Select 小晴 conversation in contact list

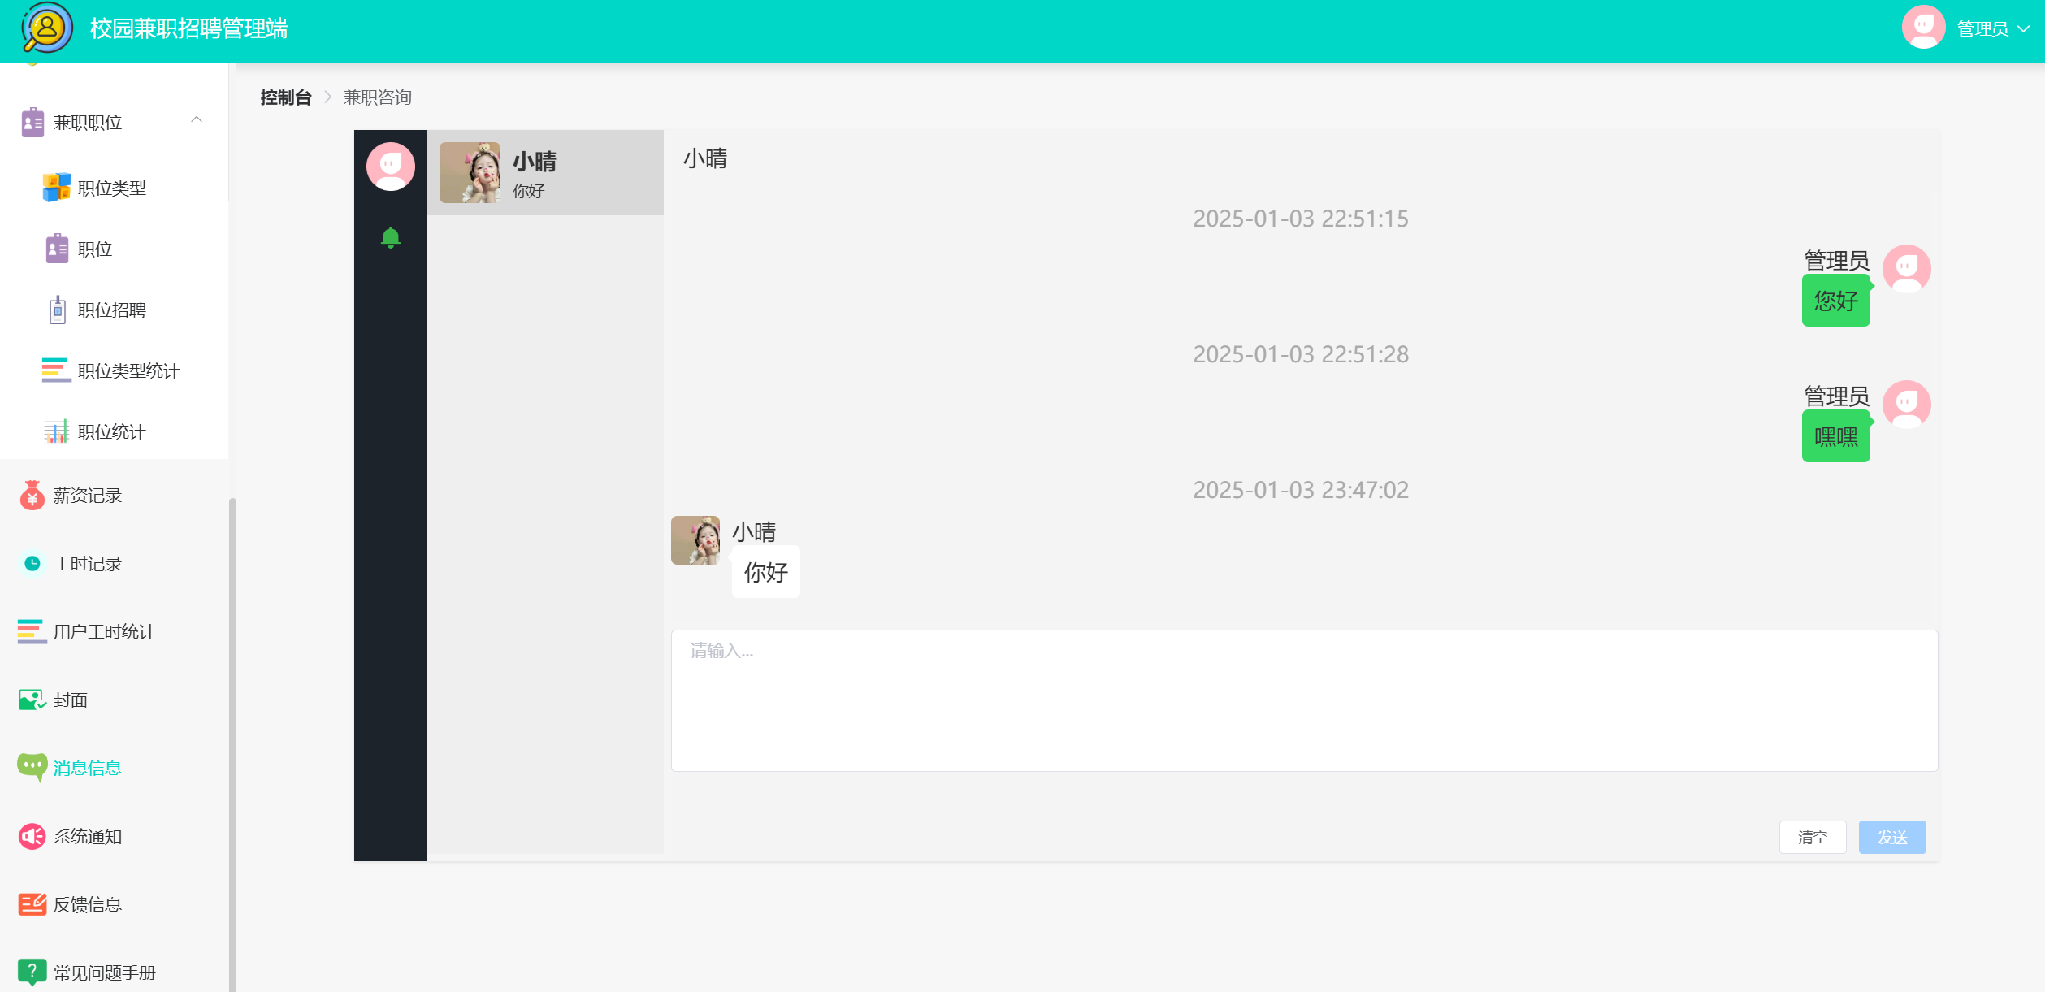tap(545, 172)
